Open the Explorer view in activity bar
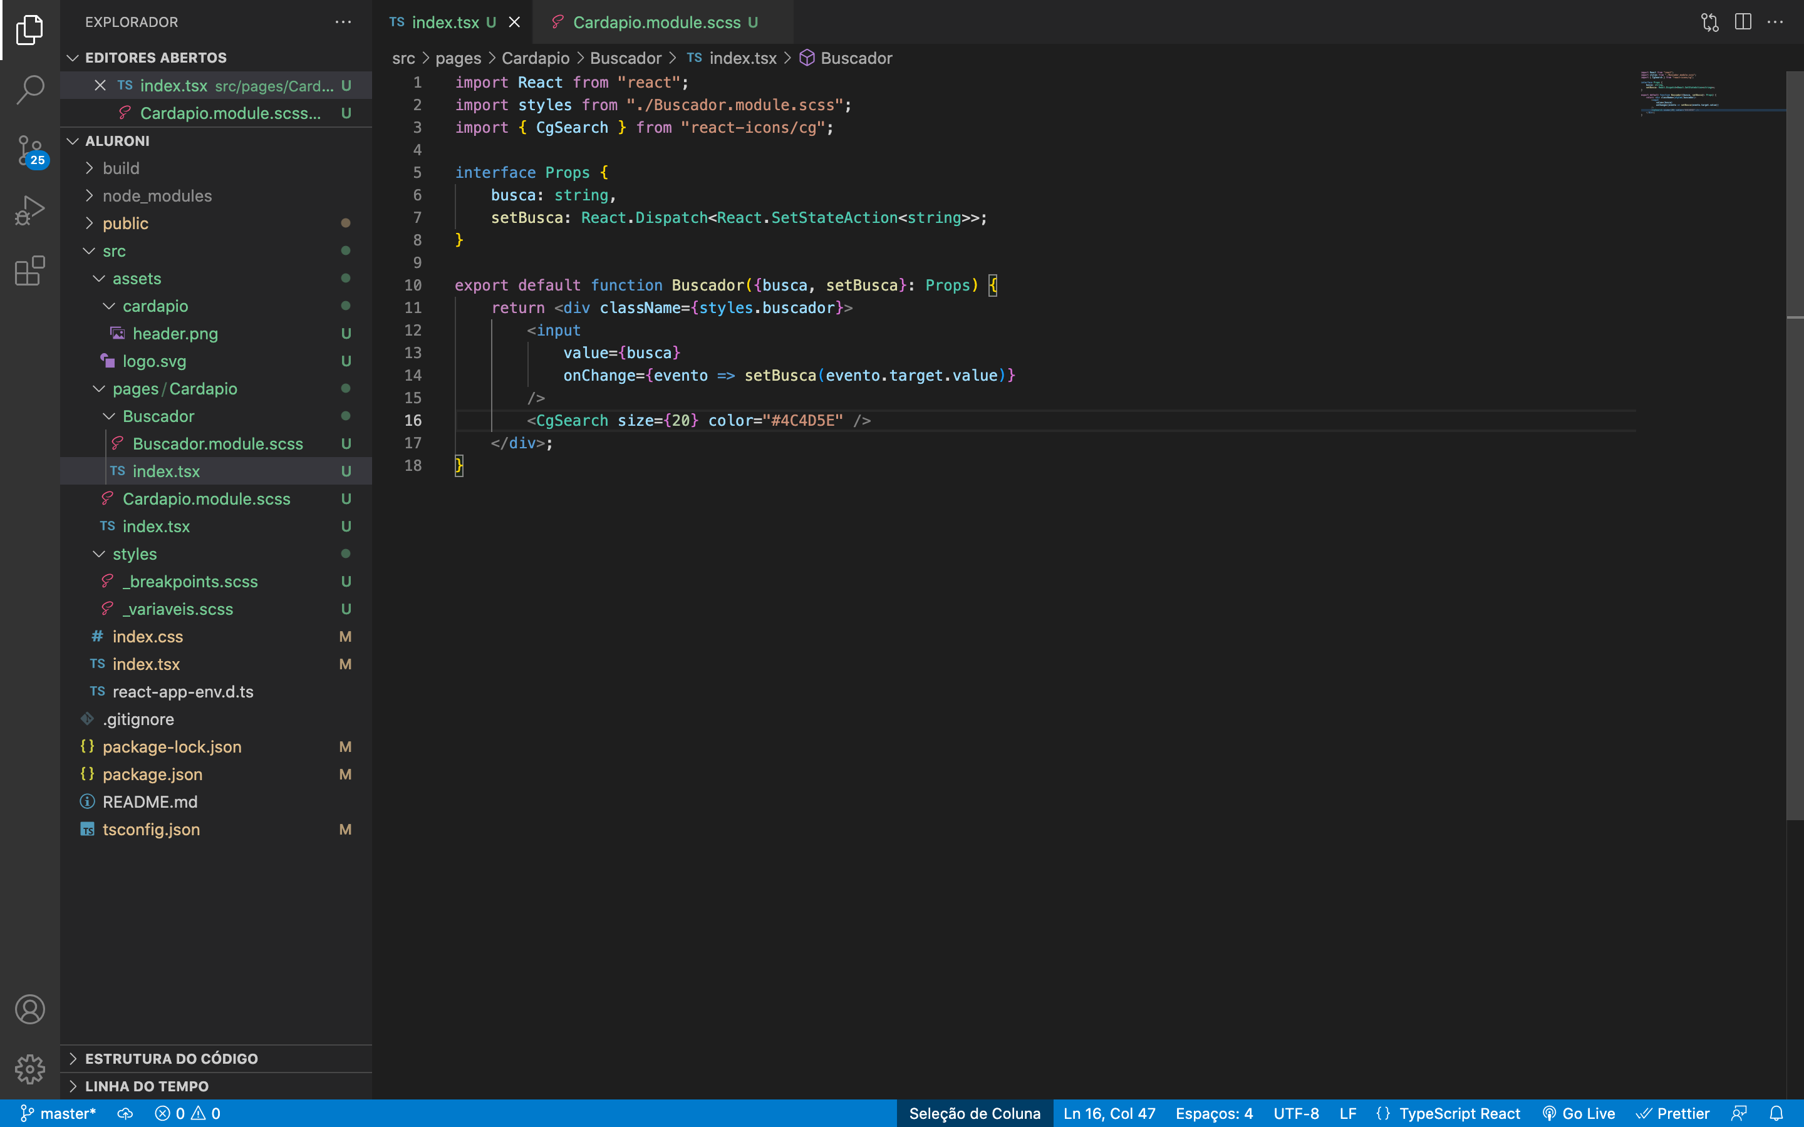Image resolution: width=1804 pixels, height=1127 pixels. [x=30, y=30]
